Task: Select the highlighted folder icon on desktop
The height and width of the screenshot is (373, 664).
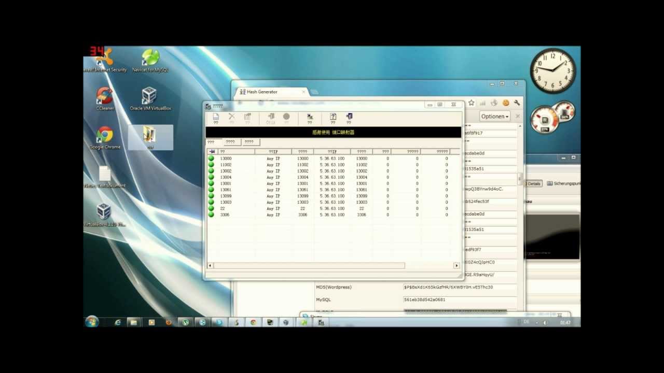Action: (150, 137)
